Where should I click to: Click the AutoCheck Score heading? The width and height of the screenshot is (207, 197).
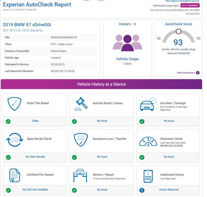coord(179,24)
